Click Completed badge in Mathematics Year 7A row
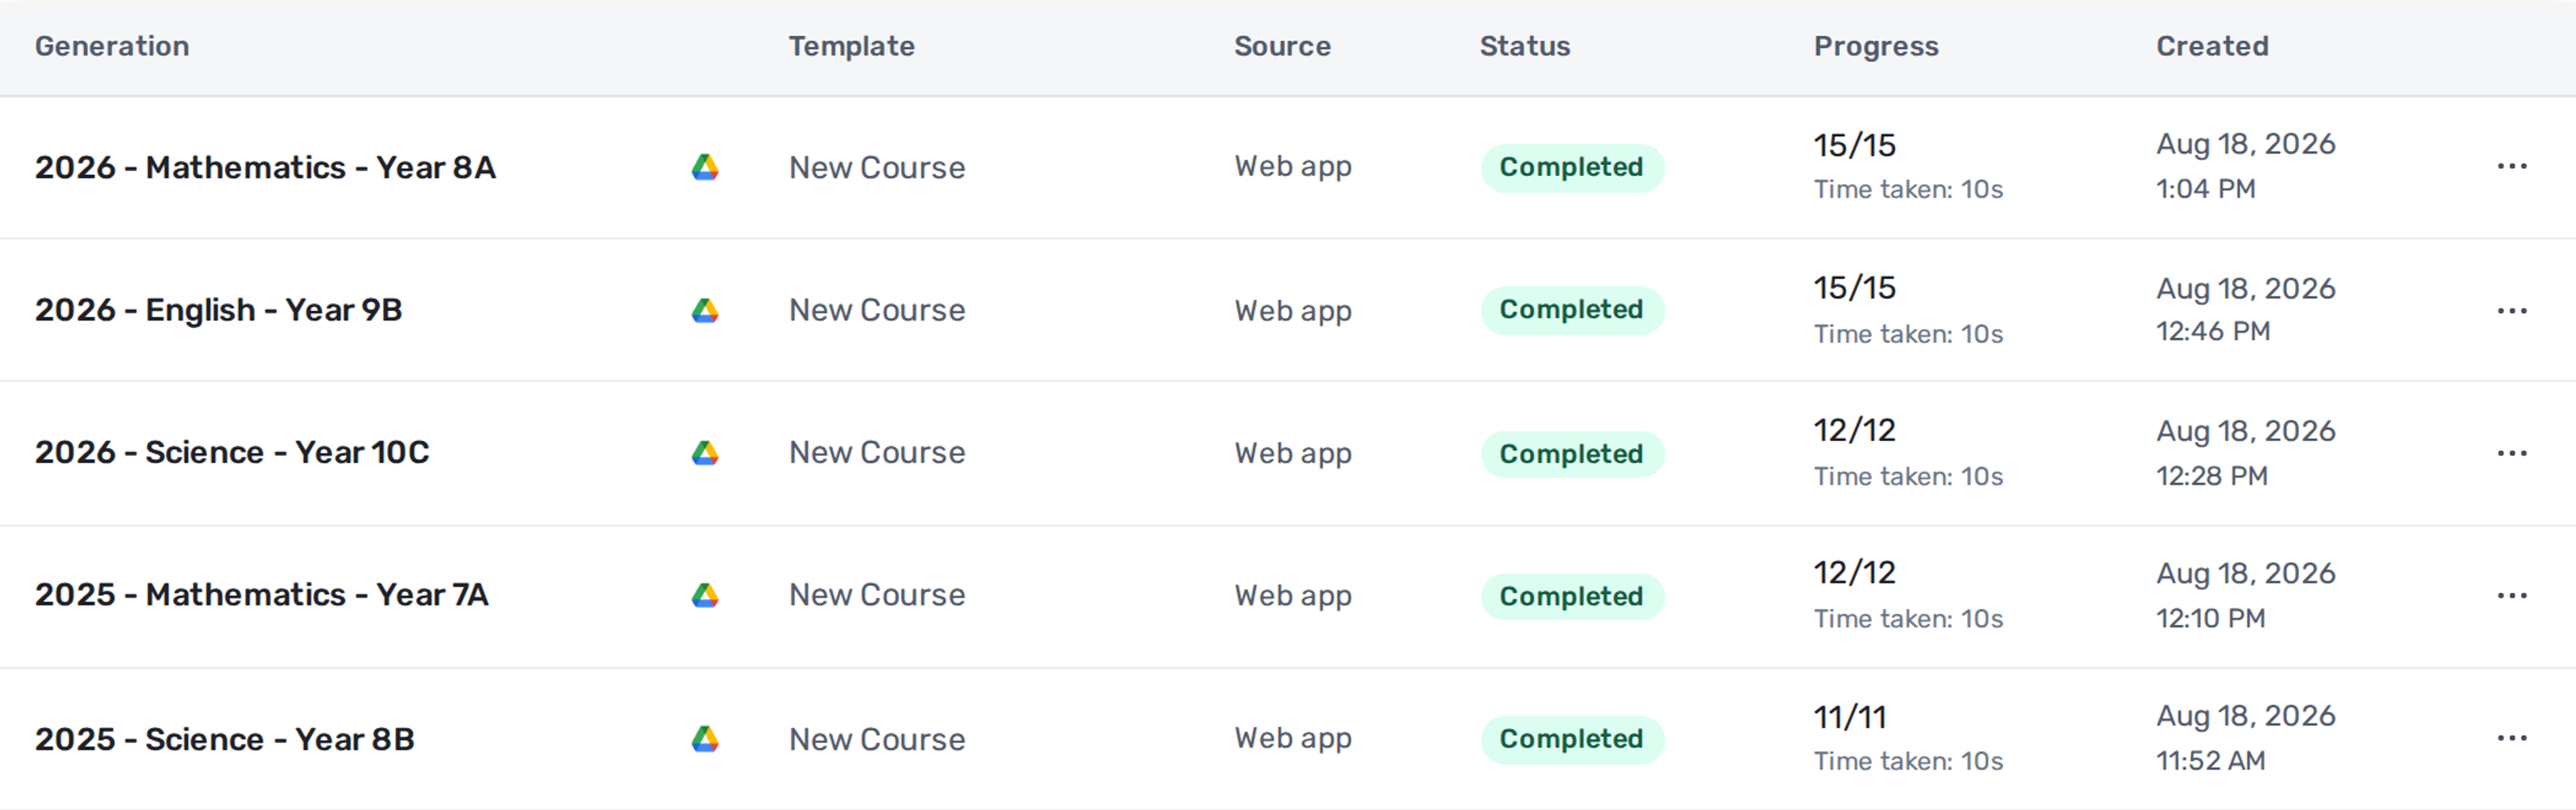This screenshot has height=810, width=2576. coord(1572,596)
